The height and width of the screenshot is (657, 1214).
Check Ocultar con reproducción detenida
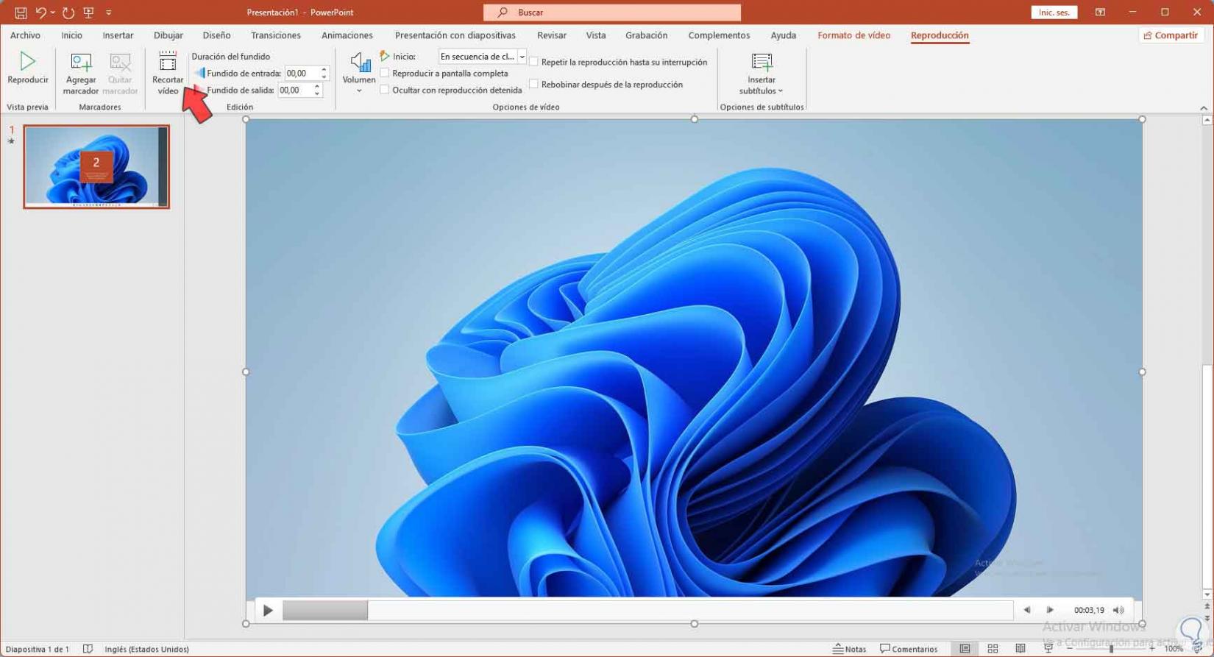pos(384,90)
